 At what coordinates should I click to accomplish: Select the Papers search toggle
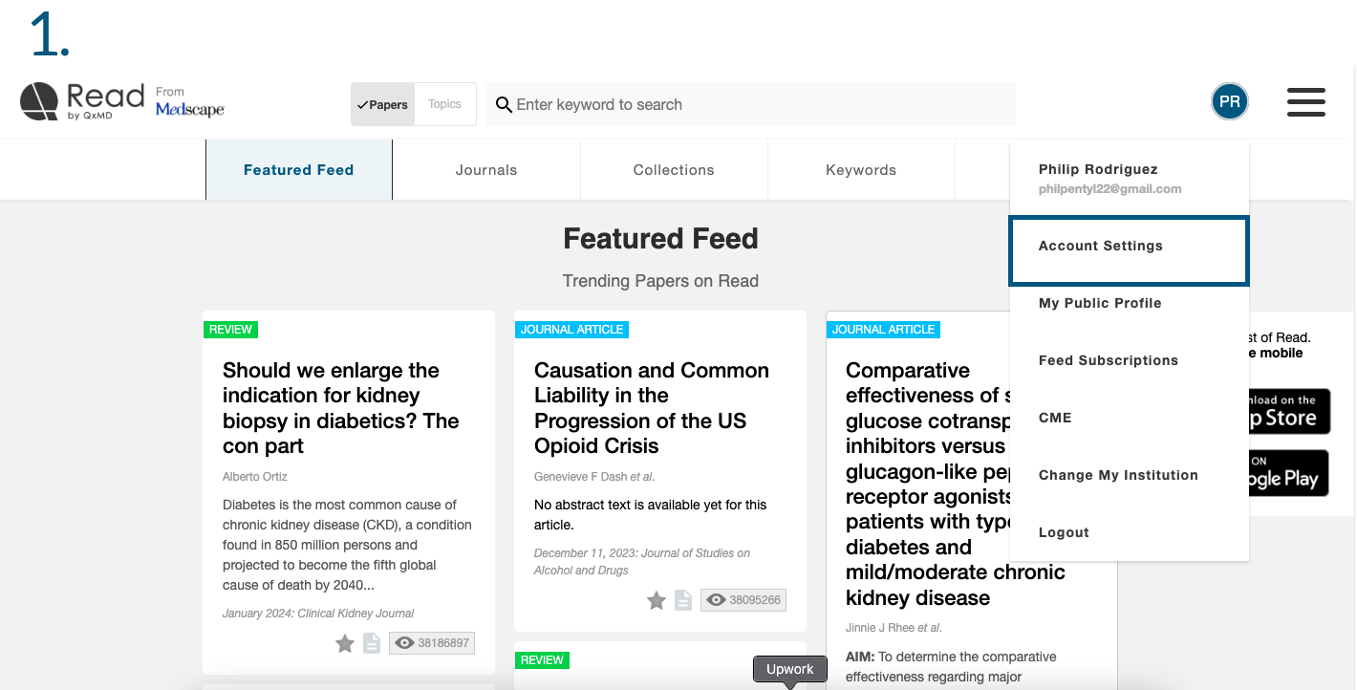click(x=383, y=104)
